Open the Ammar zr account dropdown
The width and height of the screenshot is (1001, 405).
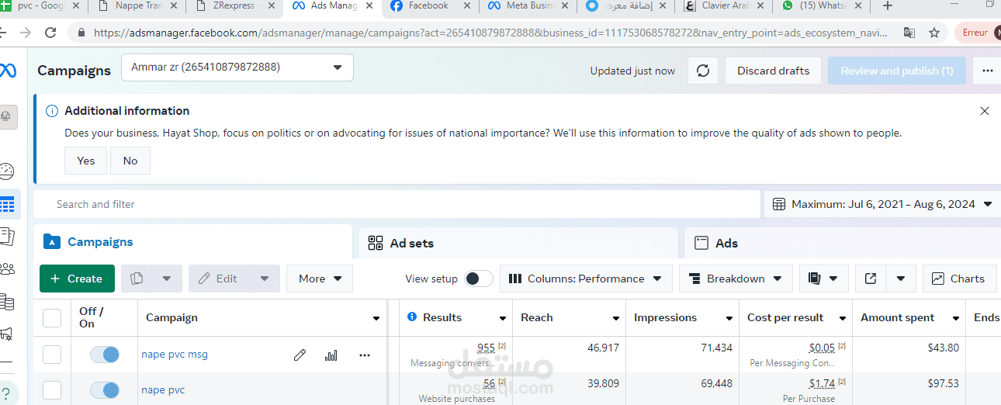pyautogui.click(x=237, y=67)
